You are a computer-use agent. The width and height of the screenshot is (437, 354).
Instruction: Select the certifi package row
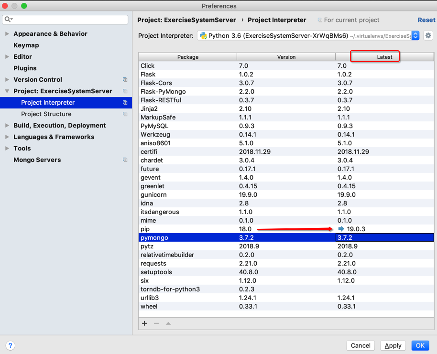click(286, 152)
